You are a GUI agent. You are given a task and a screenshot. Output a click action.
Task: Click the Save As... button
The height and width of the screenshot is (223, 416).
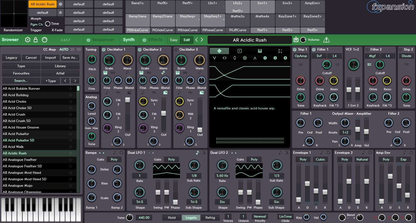pos(70,58)
